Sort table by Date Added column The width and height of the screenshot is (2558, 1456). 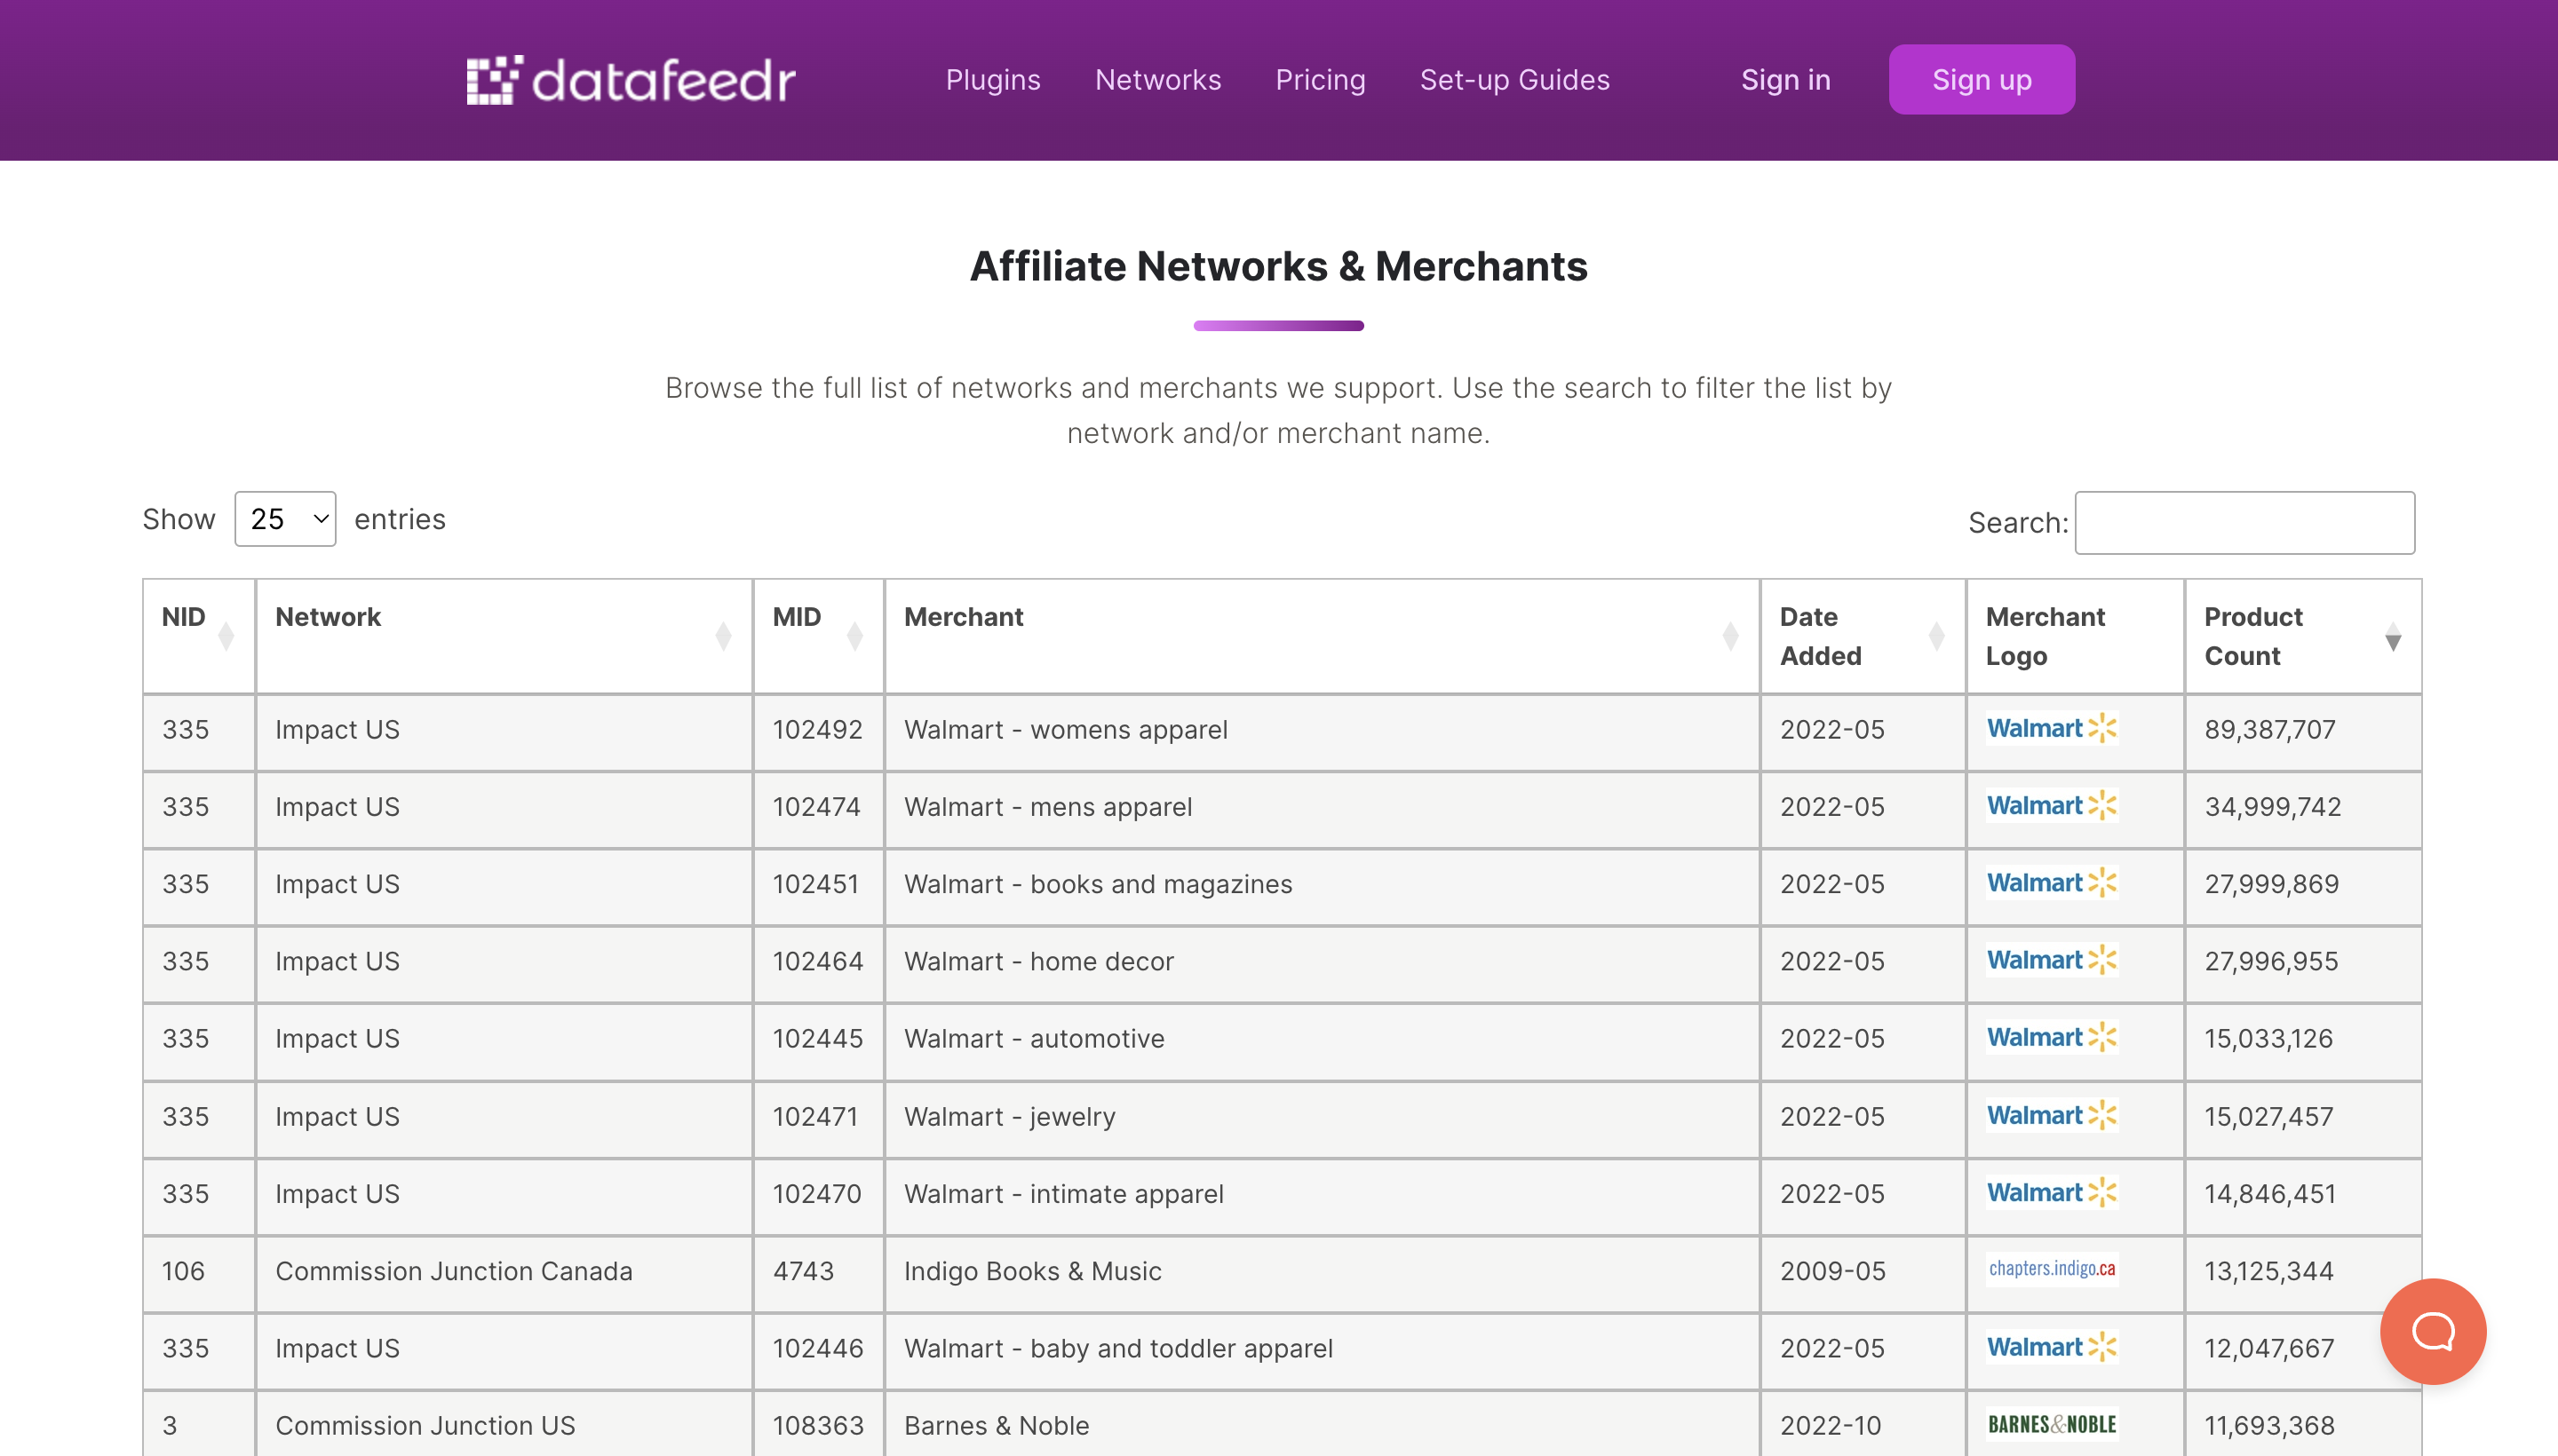(1863, 636)
